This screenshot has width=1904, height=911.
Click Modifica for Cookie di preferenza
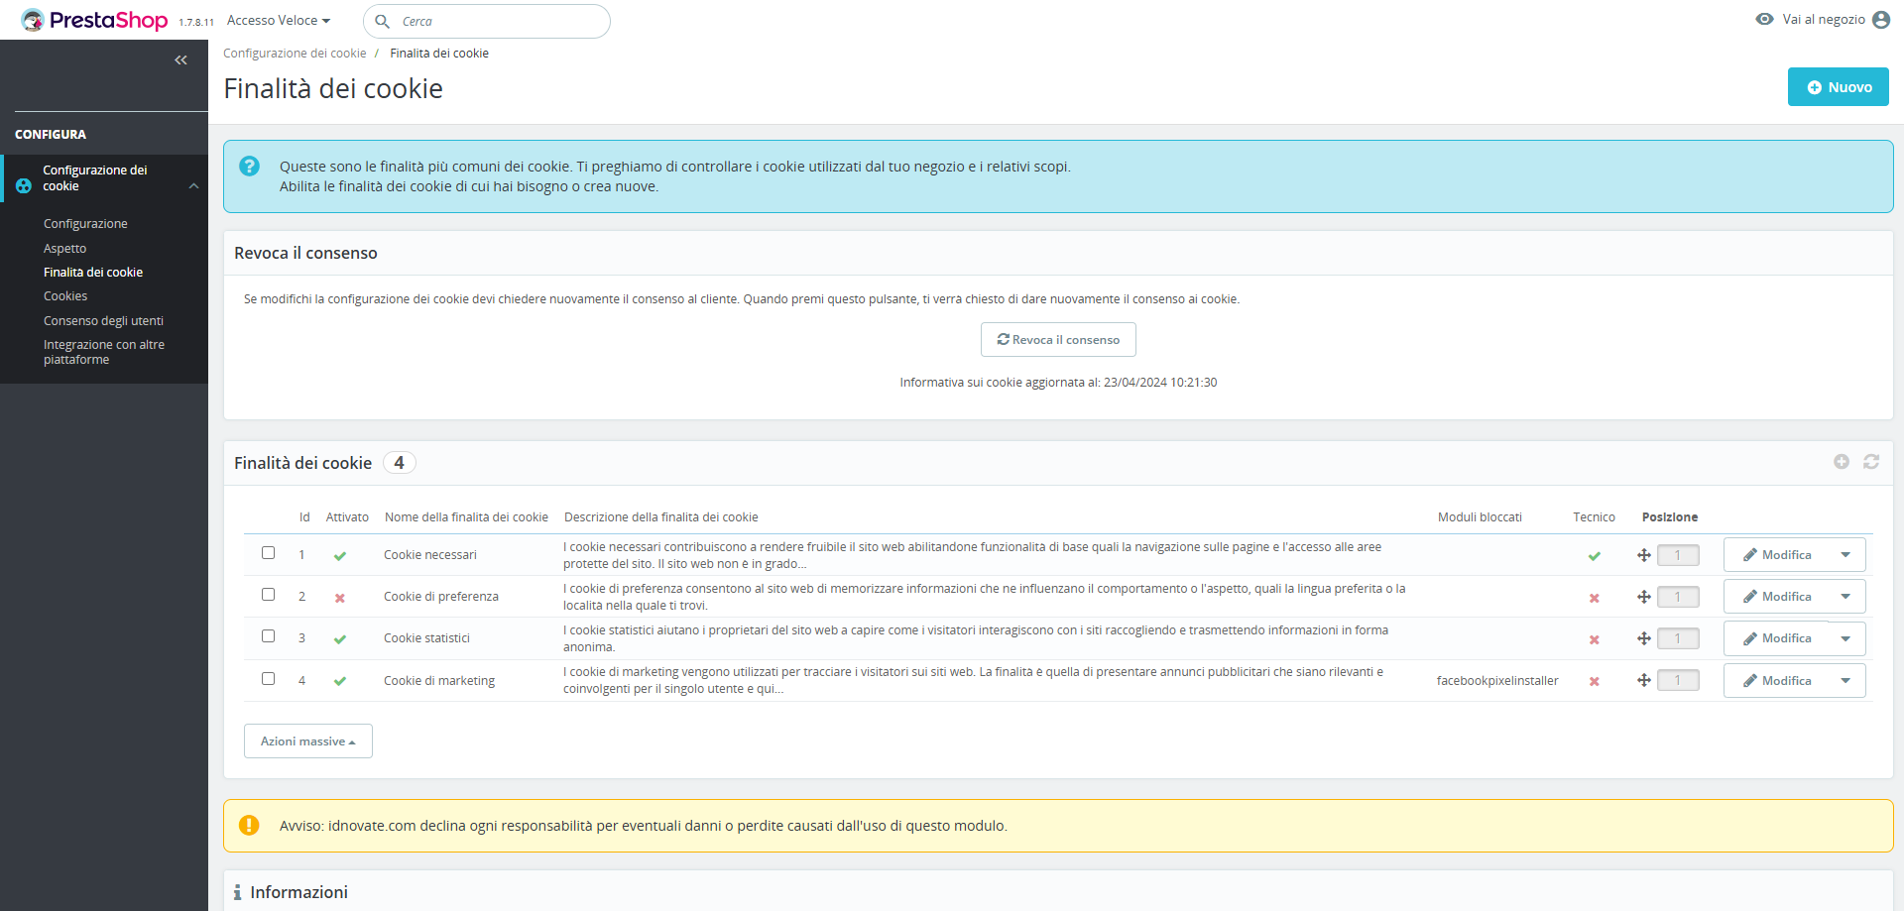(x=1777, y=597)
